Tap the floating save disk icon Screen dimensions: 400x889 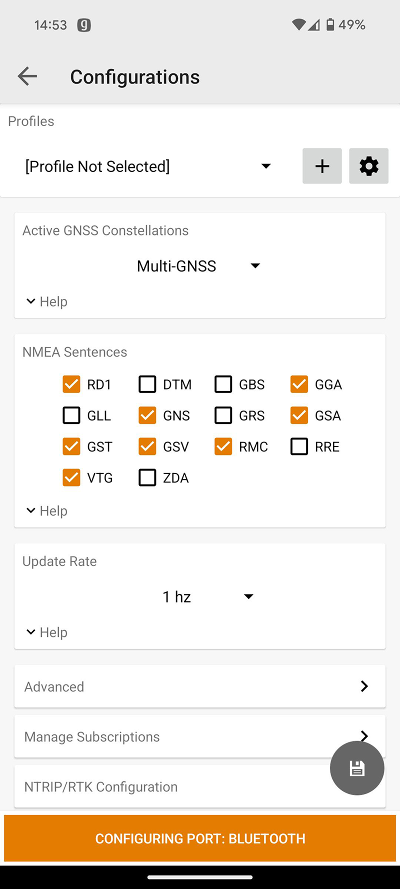coord(357,768)
